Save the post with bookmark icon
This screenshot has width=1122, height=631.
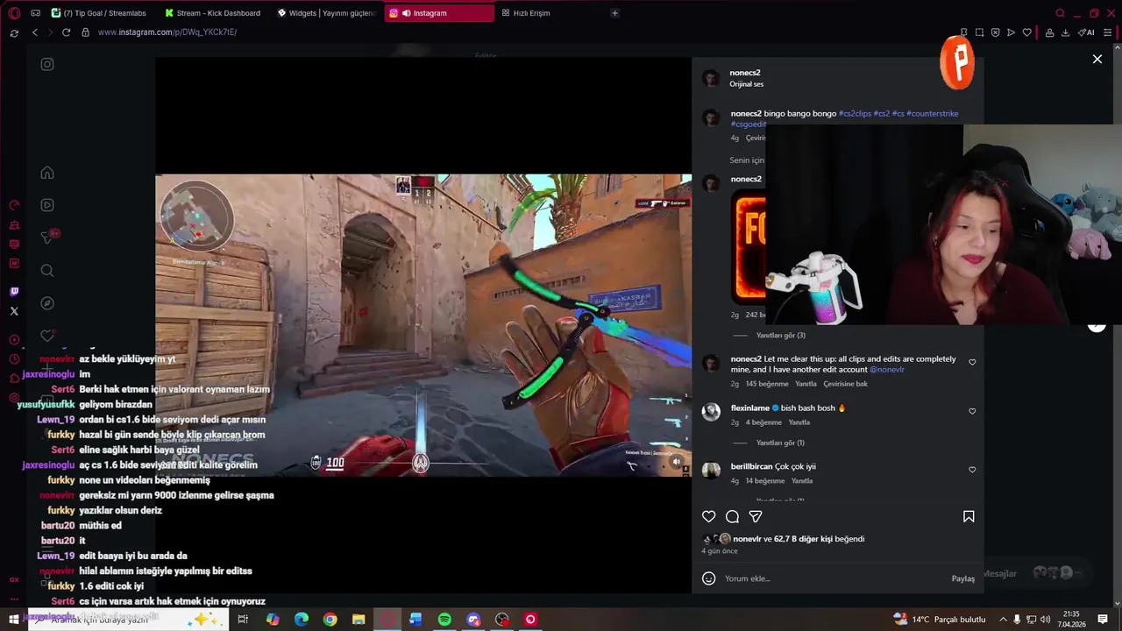(969, 516)
